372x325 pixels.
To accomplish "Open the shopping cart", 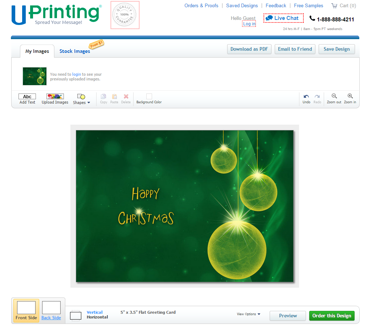I will click(344, 6).
